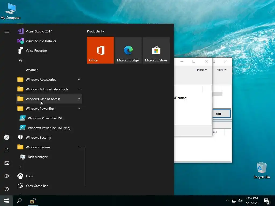Click the Windows Ease of Access folder icon
This screenshot has width=275, height=206.
tap(20, 99)
